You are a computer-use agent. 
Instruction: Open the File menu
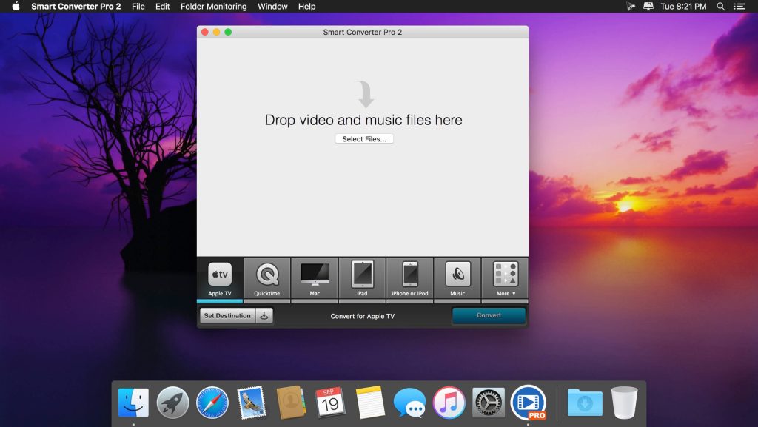click(138, 7)
